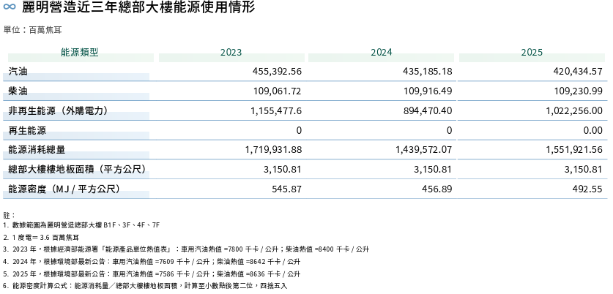
Task: Click footnote 5 about 2025 年 heat values
Action: tap(152, 274)
